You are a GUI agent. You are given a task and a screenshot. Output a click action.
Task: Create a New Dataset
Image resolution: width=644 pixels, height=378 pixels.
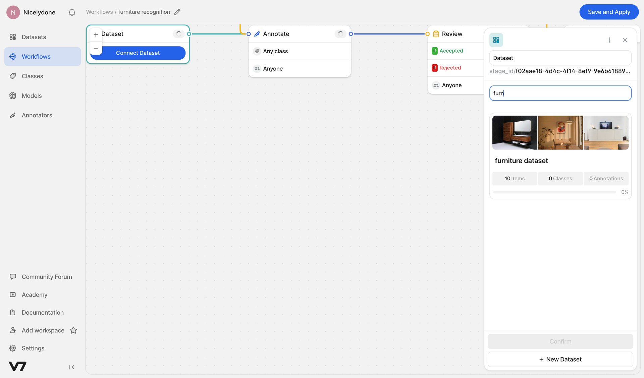[560, 359]
